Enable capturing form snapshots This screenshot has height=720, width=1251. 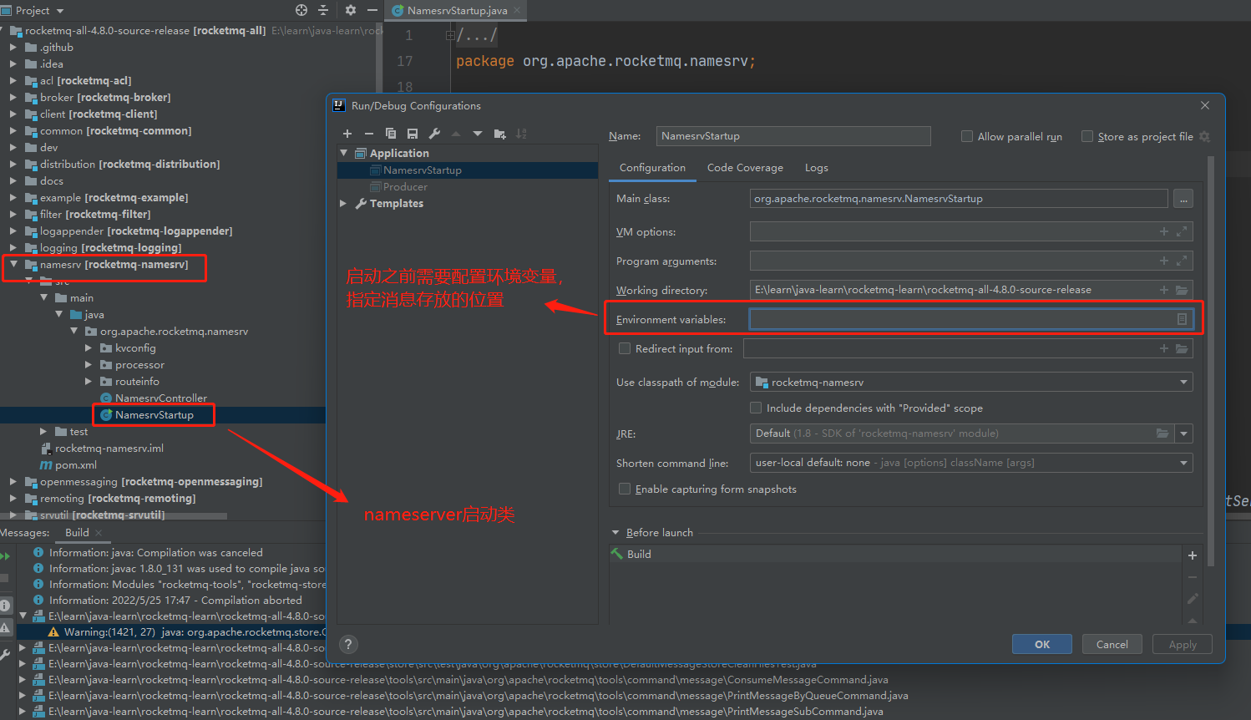coord(624,489)
